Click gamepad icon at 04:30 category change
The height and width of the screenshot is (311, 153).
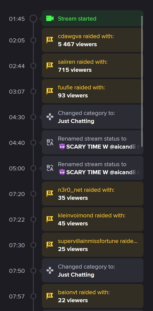[50, 117]
